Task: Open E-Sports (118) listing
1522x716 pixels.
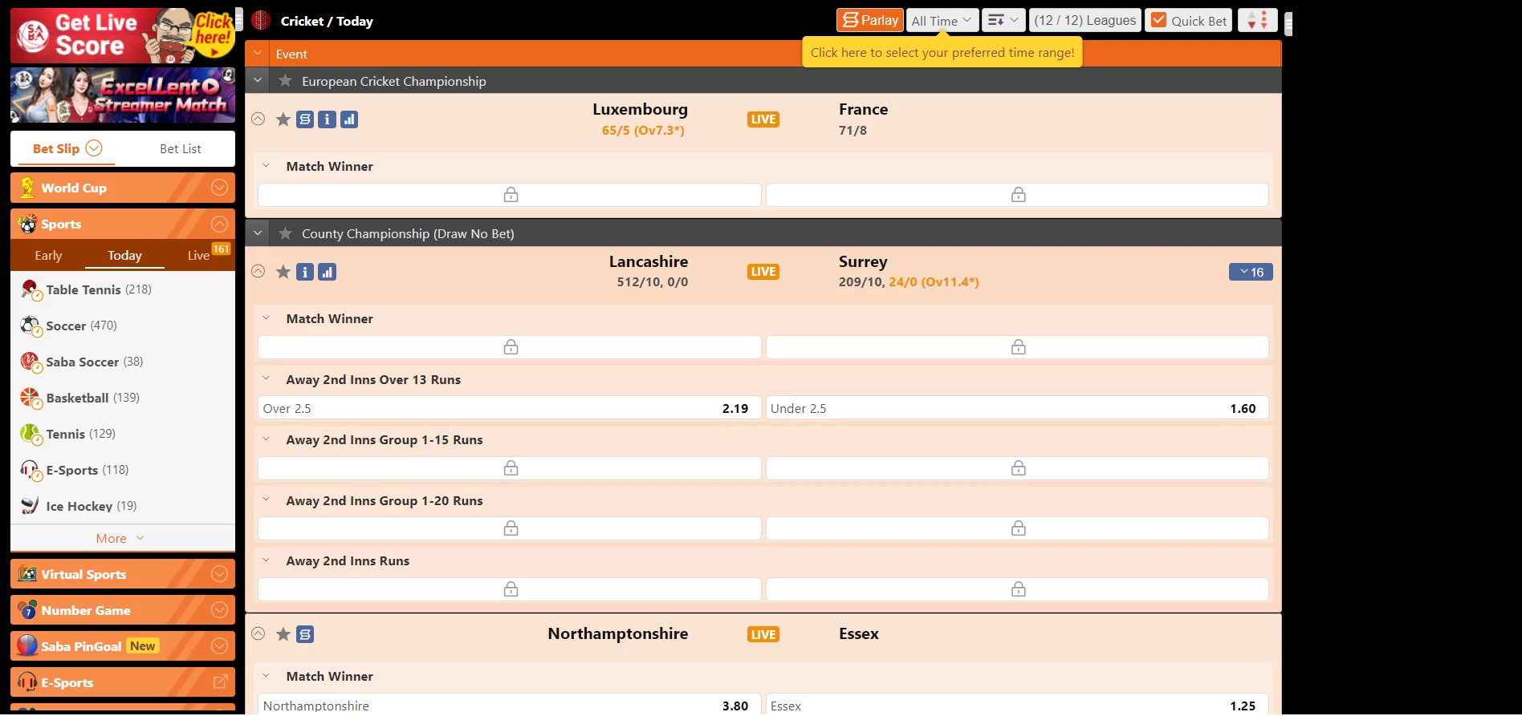Action: [x=123, y=470]
